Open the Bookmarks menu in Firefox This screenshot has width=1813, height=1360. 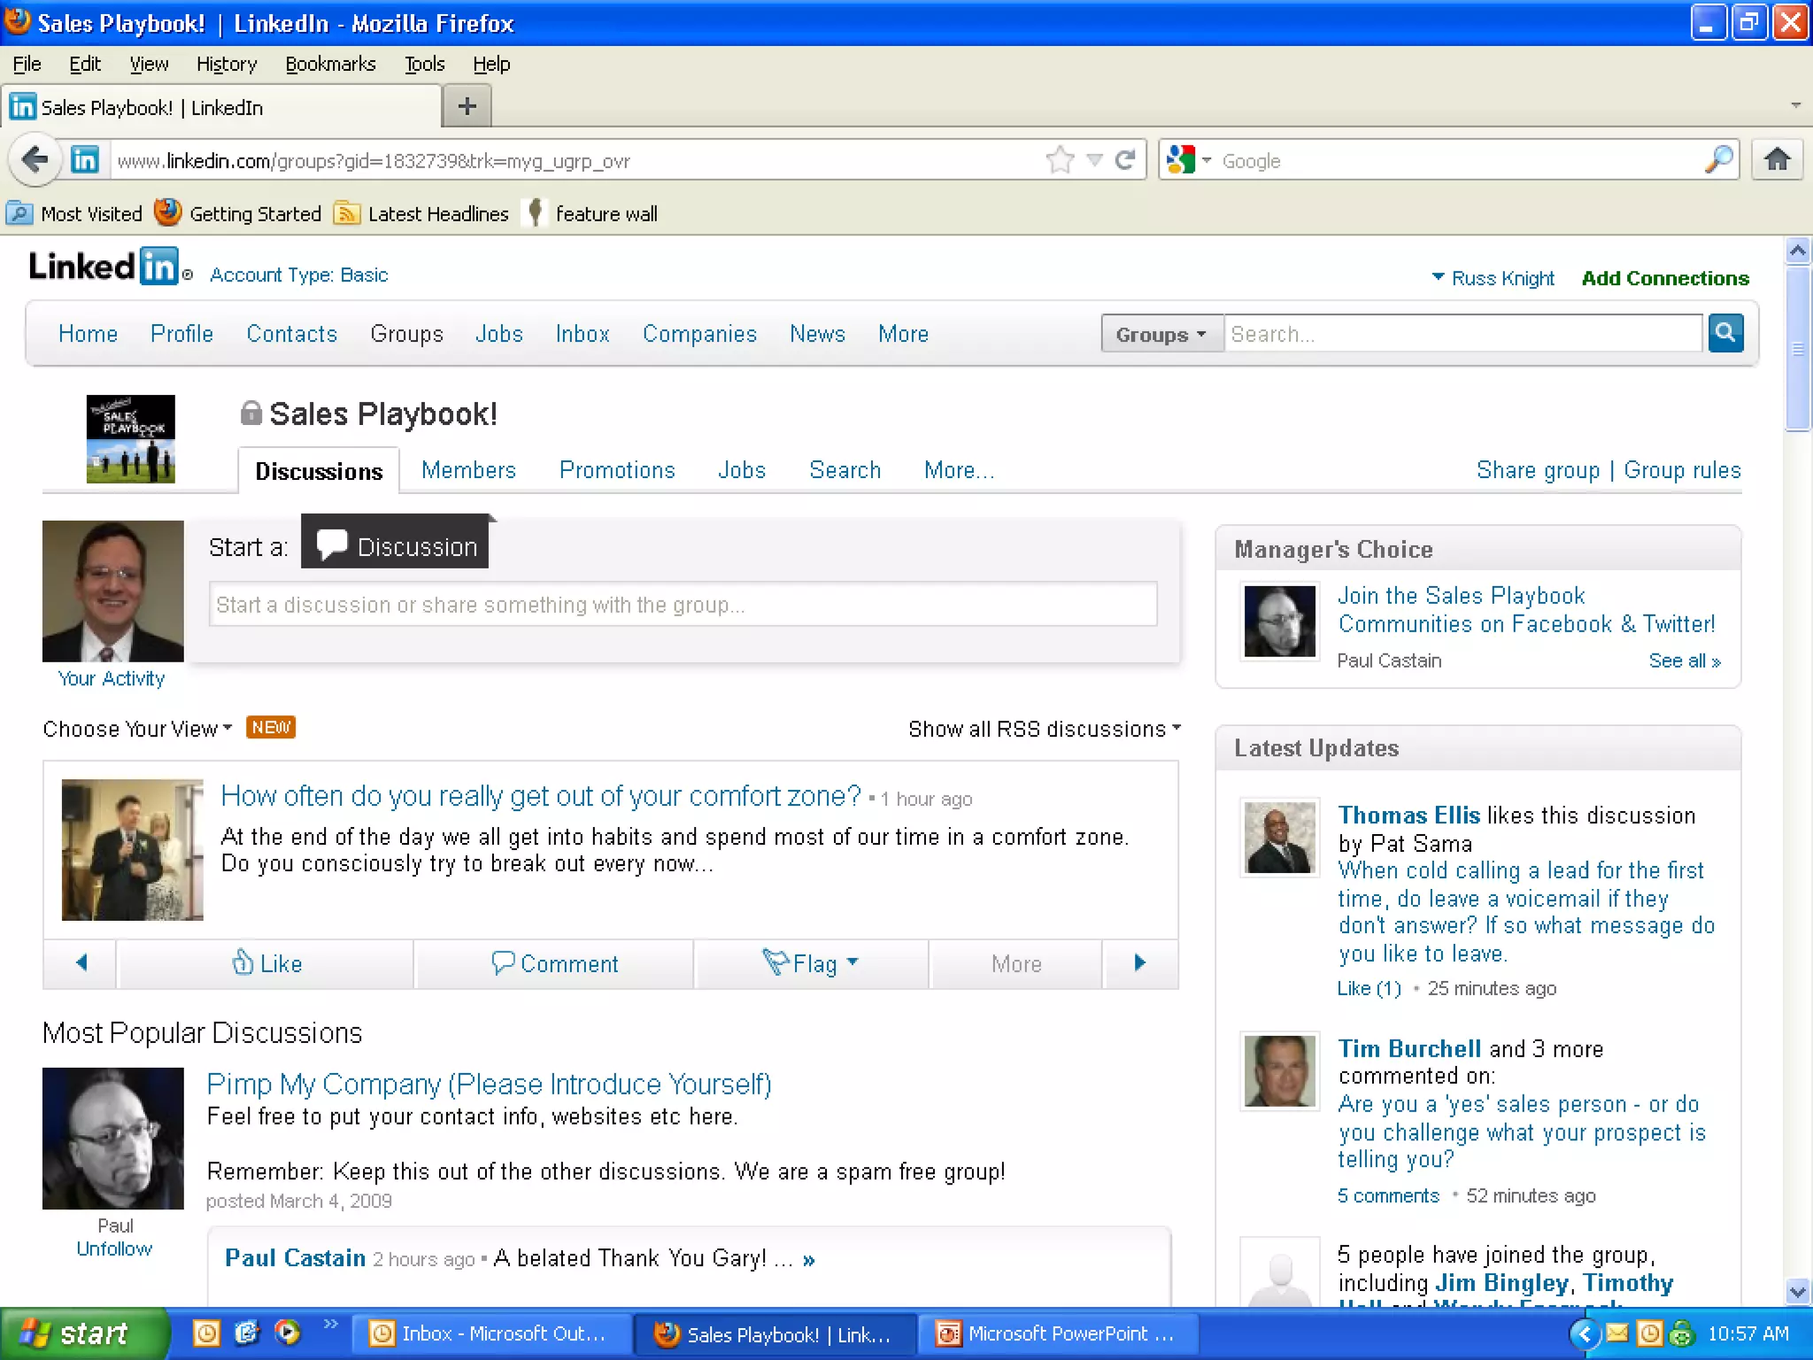click(x=330, y=64)
